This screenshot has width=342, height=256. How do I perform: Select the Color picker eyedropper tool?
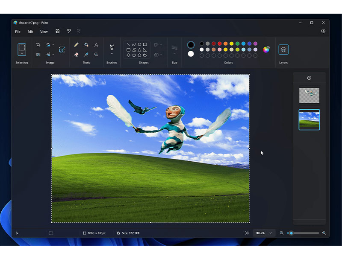click(x=86, y=55)
